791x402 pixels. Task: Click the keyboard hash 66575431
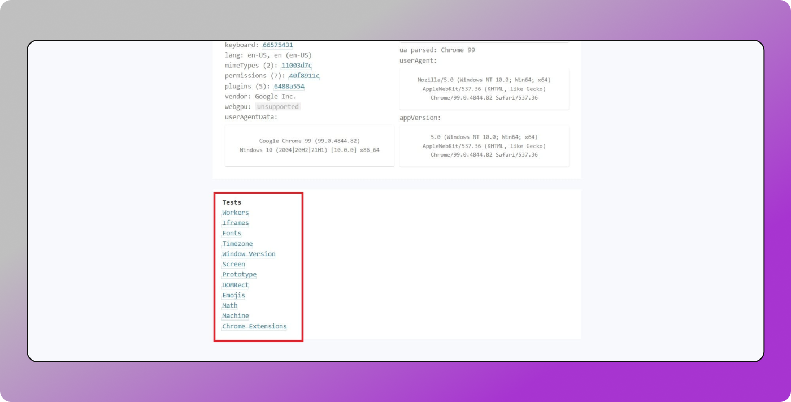277,45
